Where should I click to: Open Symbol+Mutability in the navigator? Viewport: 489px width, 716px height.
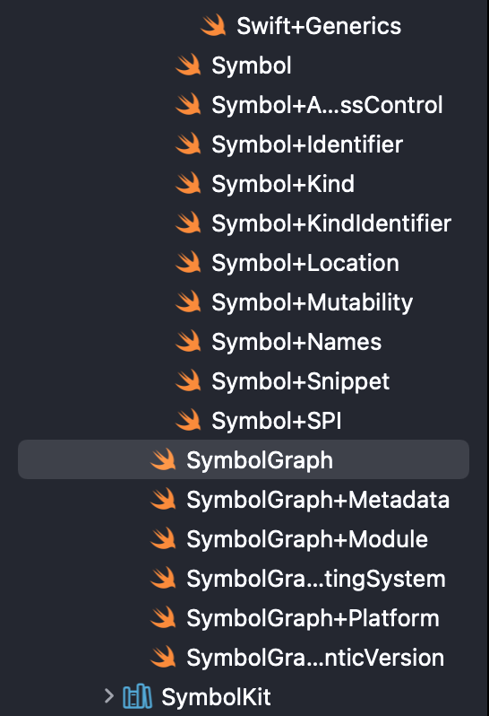coord(313,302)
